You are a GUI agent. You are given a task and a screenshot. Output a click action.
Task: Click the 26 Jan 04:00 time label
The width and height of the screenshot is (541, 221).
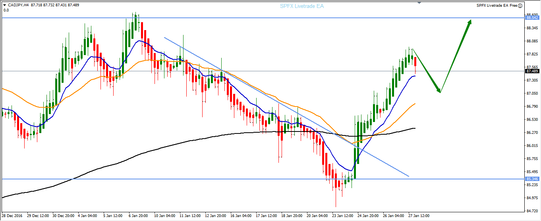[x=394, y=216]
